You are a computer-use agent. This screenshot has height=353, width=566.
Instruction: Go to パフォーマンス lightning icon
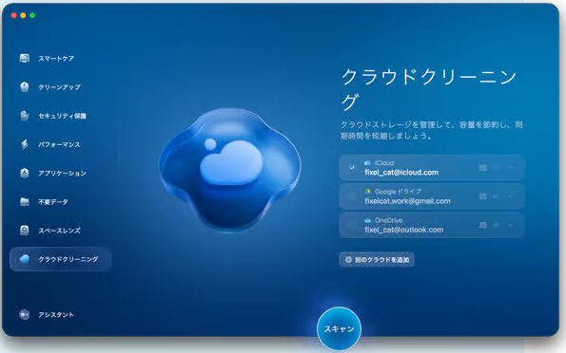pos(25,144)
